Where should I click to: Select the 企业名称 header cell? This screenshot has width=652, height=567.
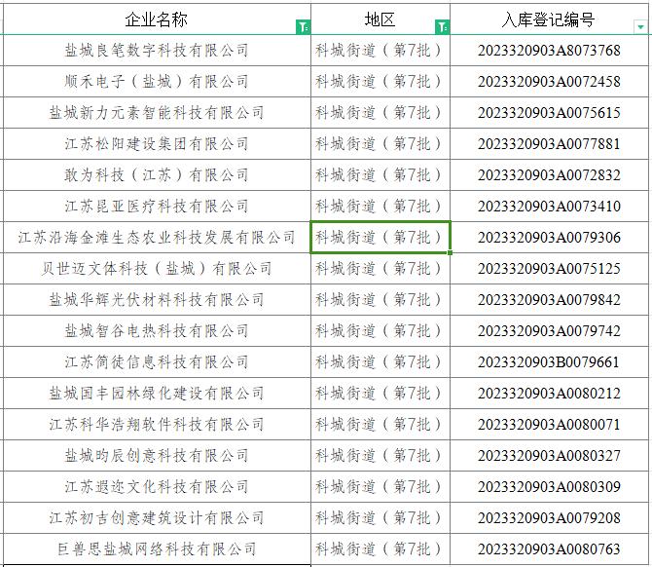tap(157, 19)
